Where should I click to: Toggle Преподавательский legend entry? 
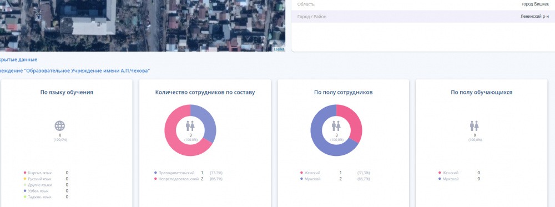(174, 173)
